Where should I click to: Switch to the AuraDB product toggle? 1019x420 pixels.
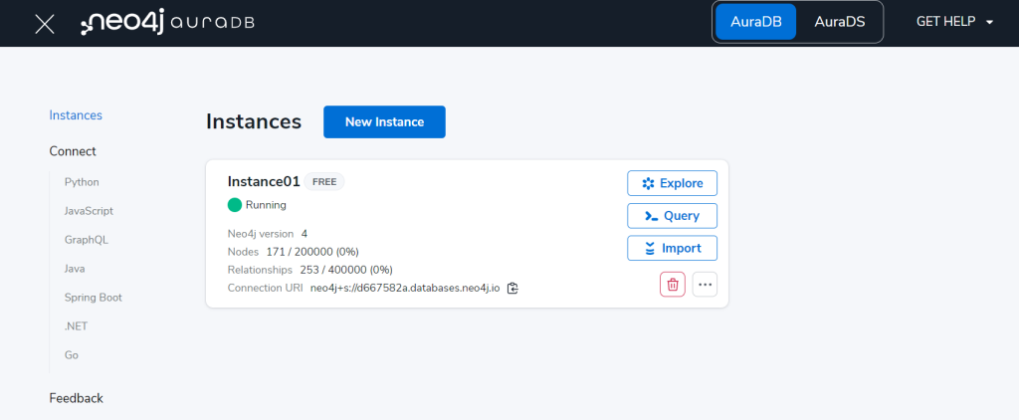tap(756, 22)
